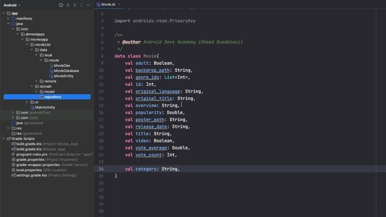Click the original_language property in code
The image size is (386, 217).
click(157, 92)
